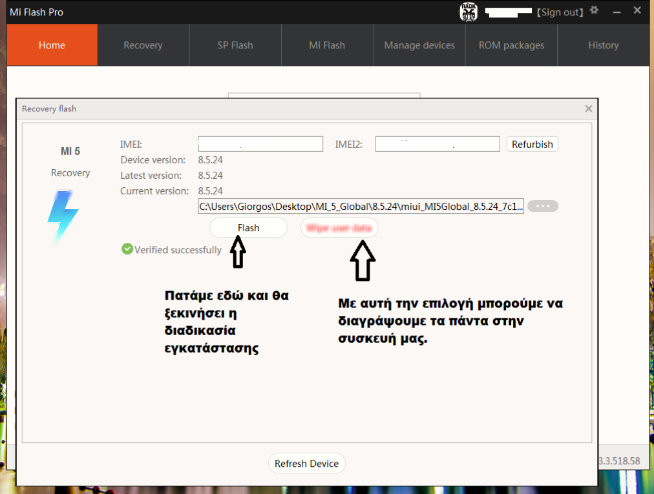This screenshot has width=654, height=494.
Task: Minimize the Mi Flash Pro window
Action: click(x=617, y=12)
